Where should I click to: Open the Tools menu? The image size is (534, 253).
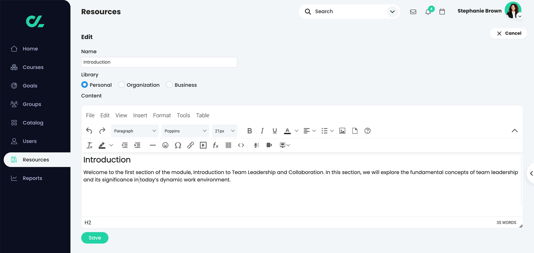tap(184, 115)
